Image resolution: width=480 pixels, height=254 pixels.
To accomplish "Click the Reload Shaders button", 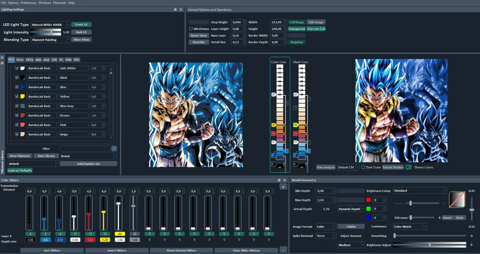I will (x=393, y=167).
